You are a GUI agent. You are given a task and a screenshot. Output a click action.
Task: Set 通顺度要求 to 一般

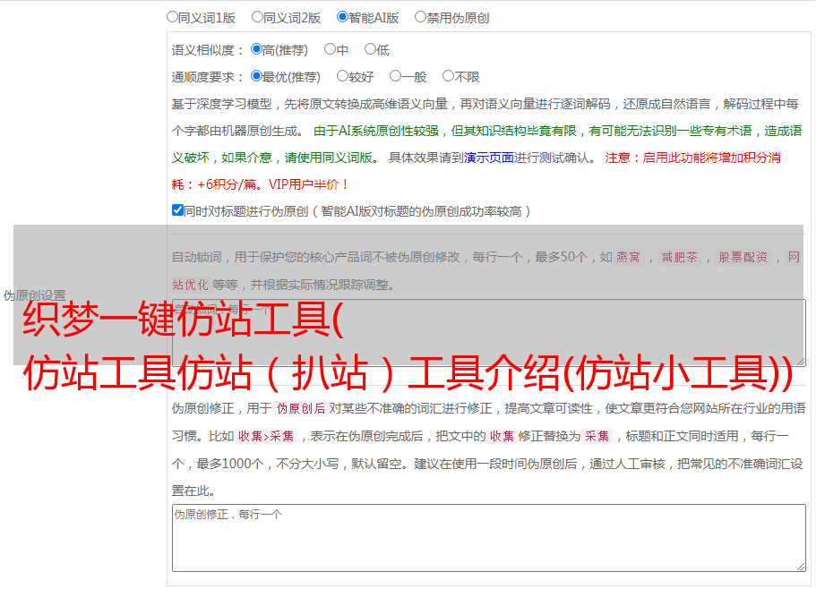pyautogui.click(x=396, y=76)
